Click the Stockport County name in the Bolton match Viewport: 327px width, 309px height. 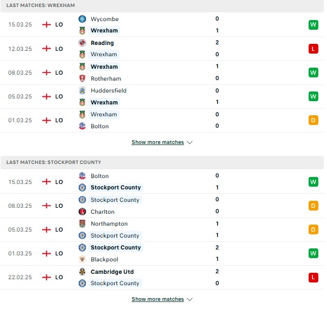pyautogui.click(x=116, y=187)
